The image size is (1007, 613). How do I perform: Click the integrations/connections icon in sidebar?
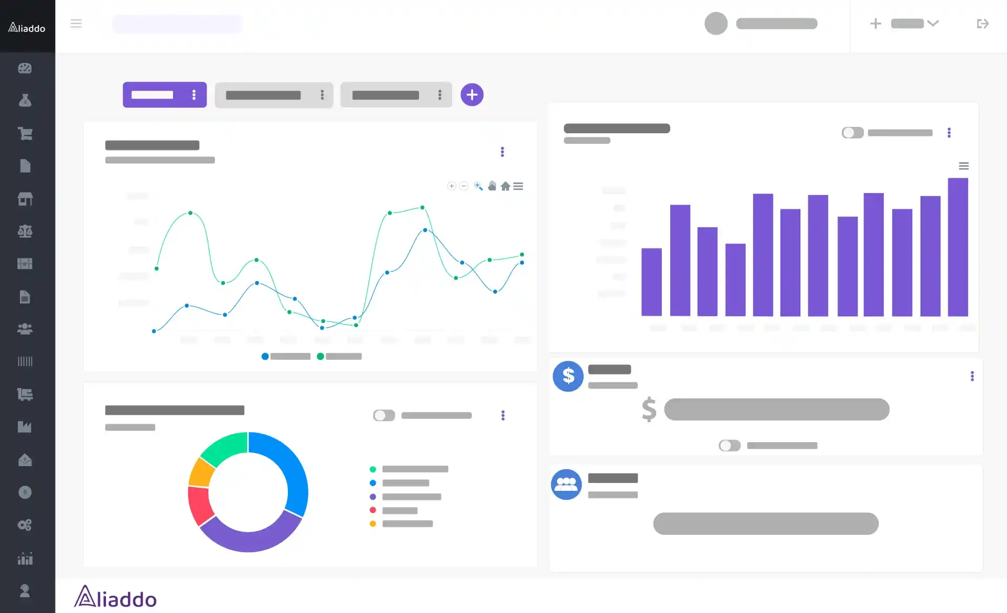(x=25, y=525)
